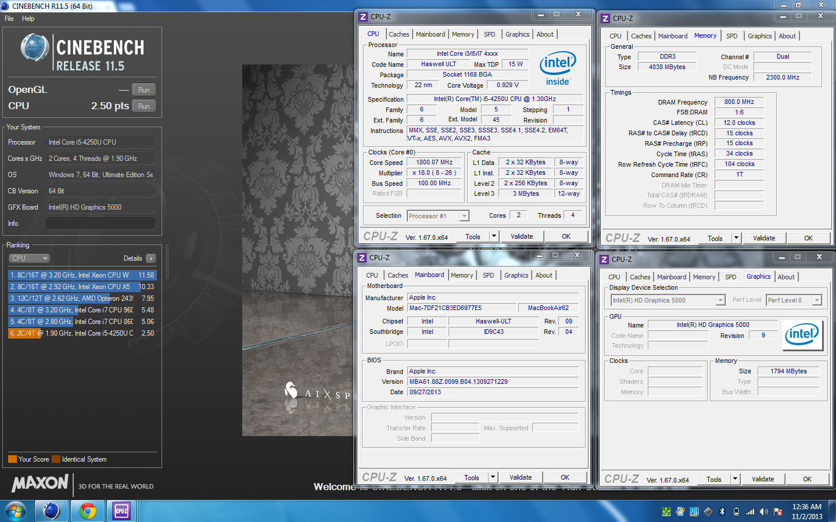
Task: Select ranking row 1 Intel Xeon 11.58
Action: 82,275
